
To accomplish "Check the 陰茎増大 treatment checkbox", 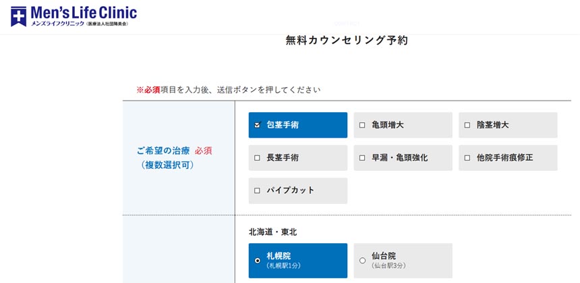I will tap(467, 125).
